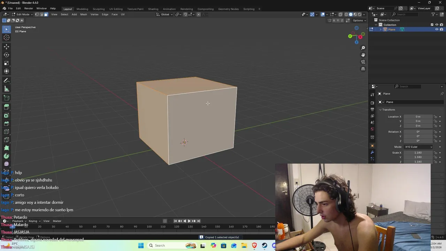Image resolution: width=446 pixels, height=251 pixels.
Task: Open rotation Mode XYZ Euler dropdown
Action: point(418,147)
